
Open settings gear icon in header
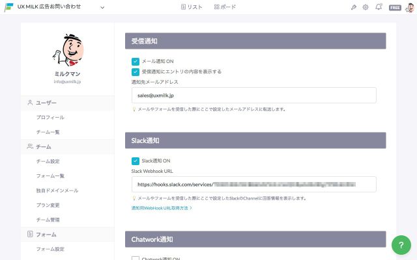pos(366,7)
